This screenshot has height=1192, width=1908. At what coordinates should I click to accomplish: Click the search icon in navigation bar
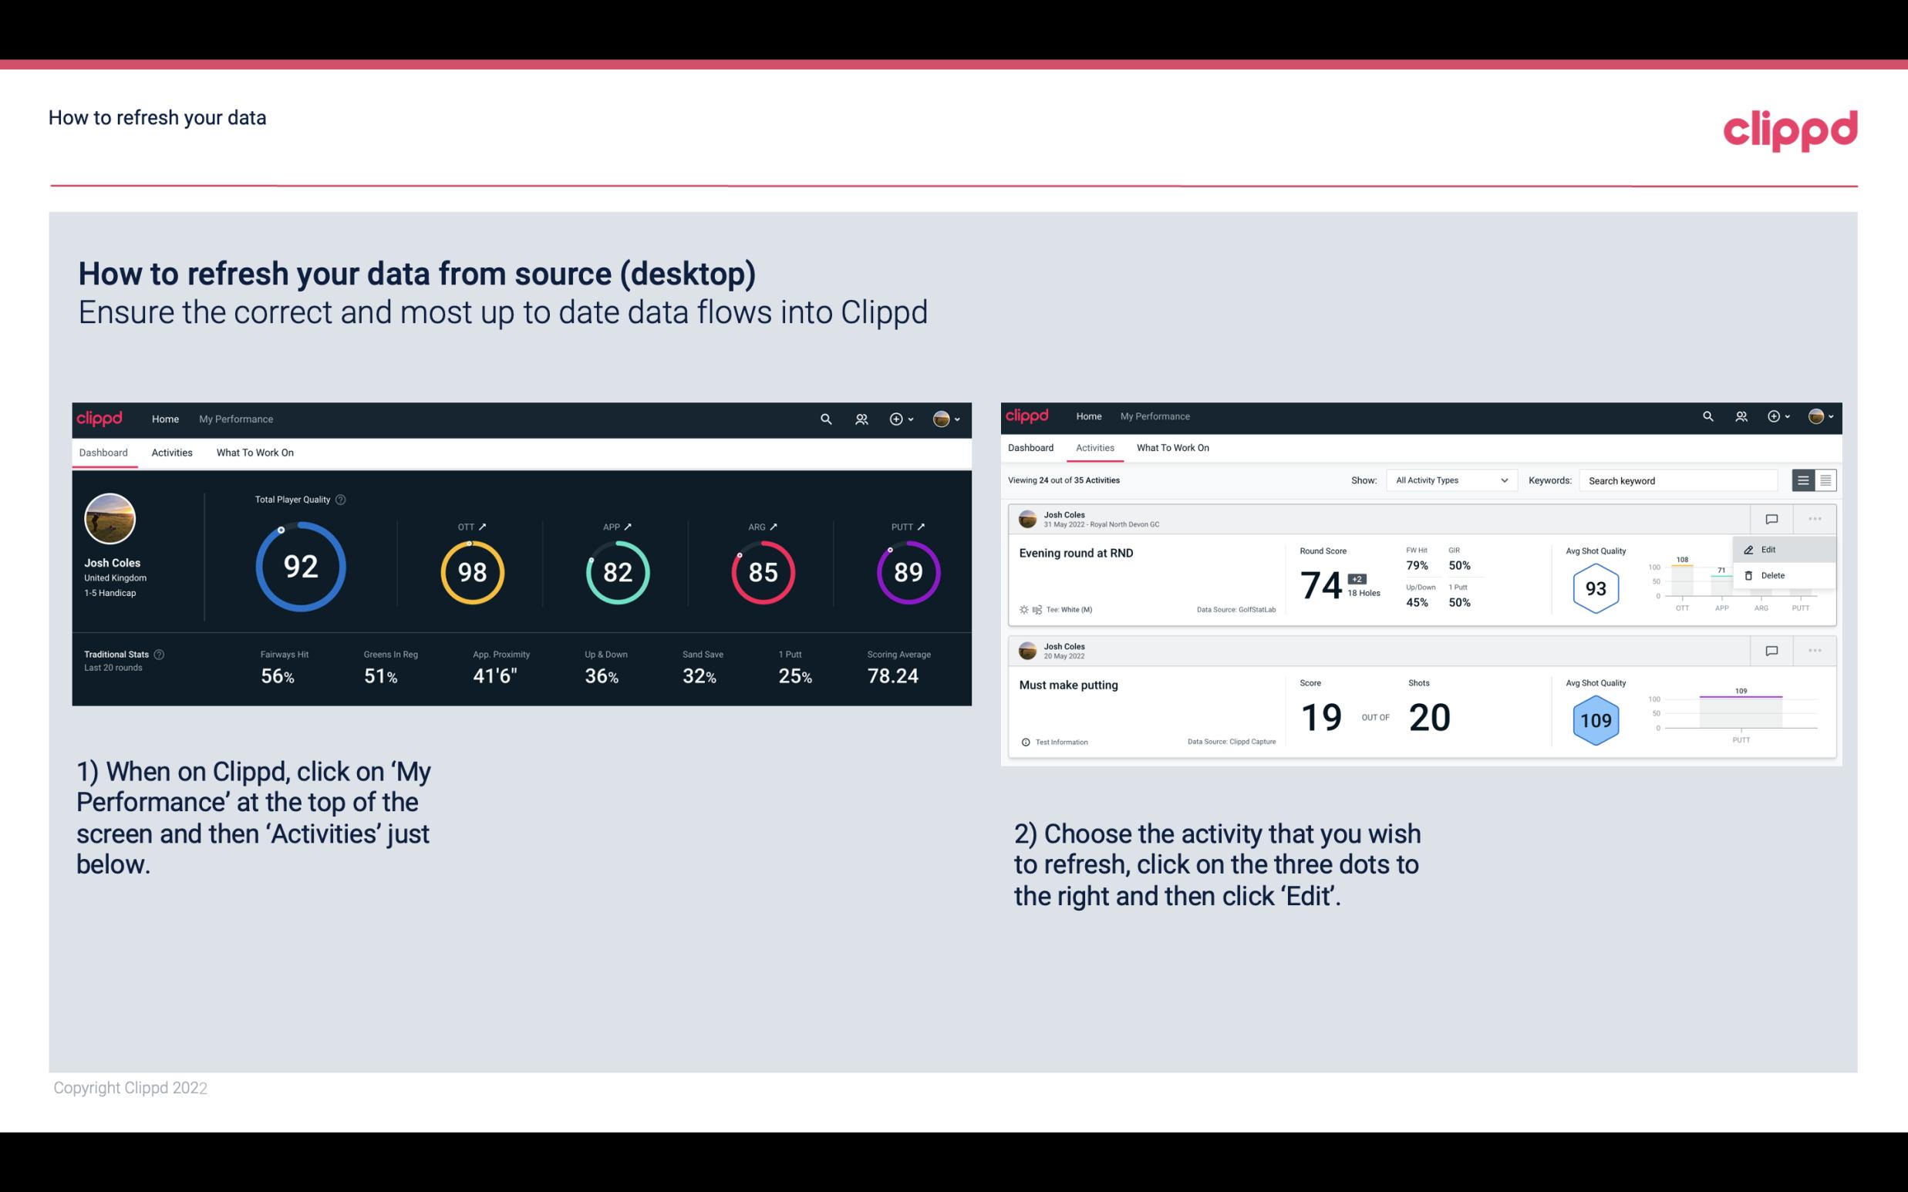coord(825,419)
